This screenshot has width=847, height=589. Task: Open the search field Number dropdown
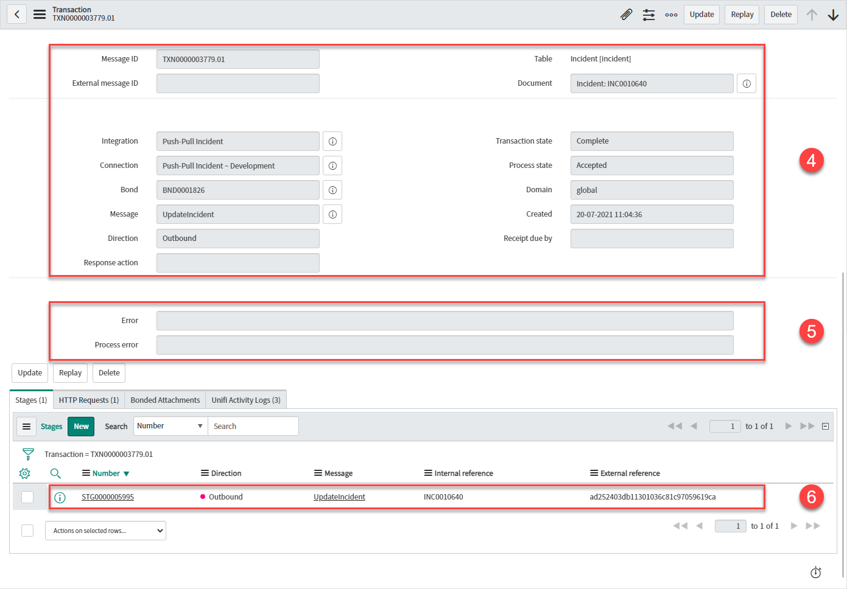pos(170,426)
